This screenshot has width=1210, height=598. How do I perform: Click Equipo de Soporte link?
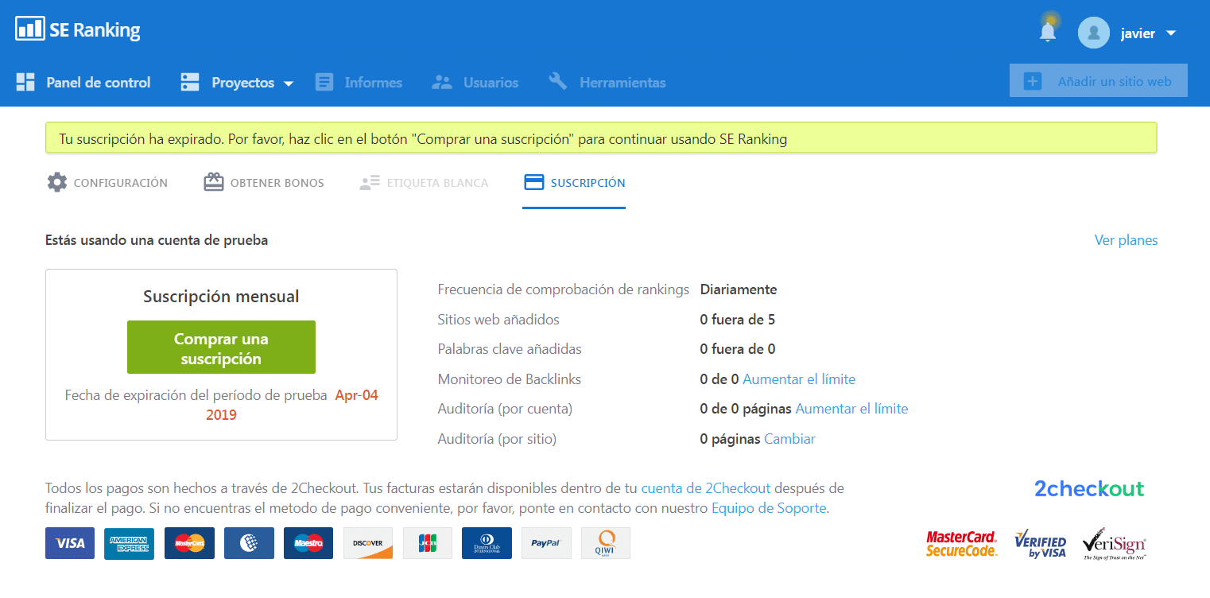pyautogui.click(x=769, y=507)
